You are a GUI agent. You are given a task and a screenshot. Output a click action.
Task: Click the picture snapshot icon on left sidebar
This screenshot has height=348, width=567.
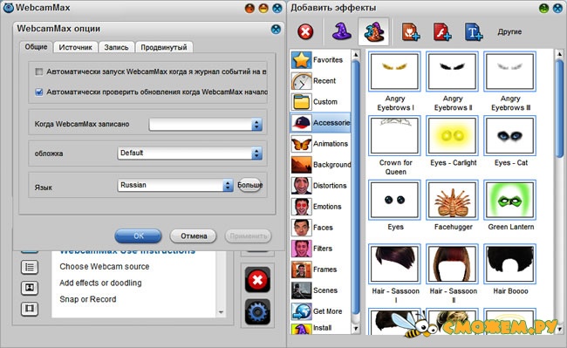30,288
